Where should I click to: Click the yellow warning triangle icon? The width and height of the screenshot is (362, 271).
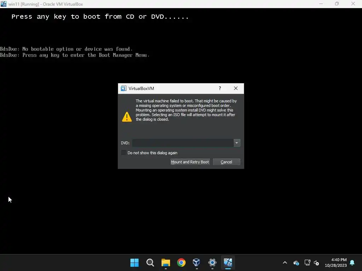pyautogui.click(x=127, y=117)
